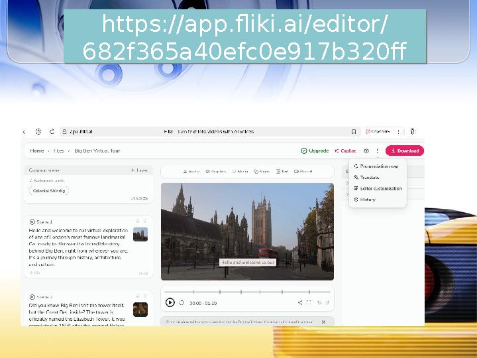Click the app.fliki.ai address field
This screenshot has height=358, width=477.
(210, 131)
